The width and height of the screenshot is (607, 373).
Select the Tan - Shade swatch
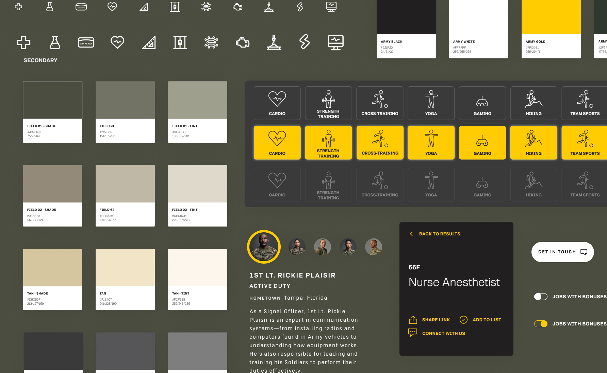(x=53, y=279)
